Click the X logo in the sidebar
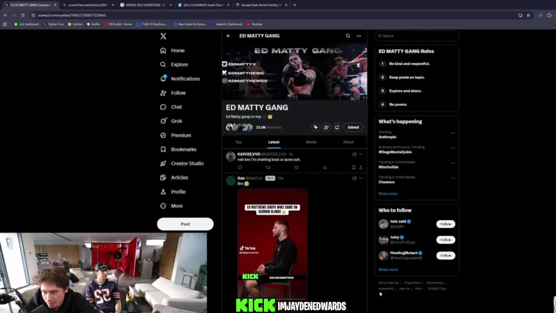The width and height of the screenshot is (556, 313). point(163,36)
